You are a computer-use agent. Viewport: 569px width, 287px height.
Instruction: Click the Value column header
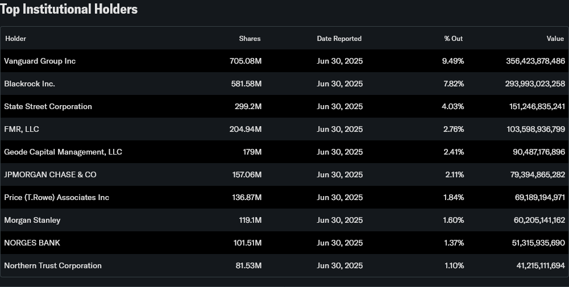click(555, 39)
